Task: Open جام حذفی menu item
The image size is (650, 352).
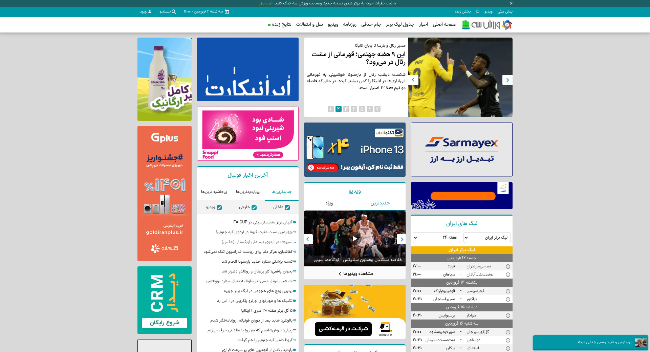Action: coord(371,24)
